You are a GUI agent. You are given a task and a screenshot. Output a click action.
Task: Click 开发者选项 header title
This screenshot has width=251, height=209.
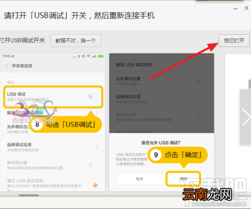[22, 66]
